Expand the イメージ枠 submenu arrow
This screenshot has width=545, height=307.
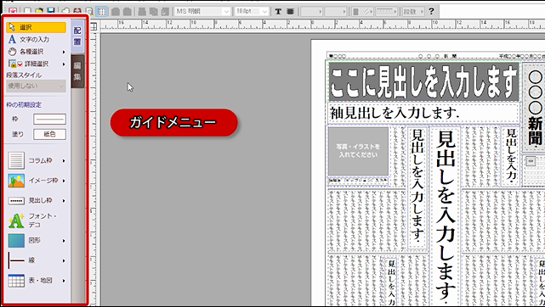click(64, 181)
